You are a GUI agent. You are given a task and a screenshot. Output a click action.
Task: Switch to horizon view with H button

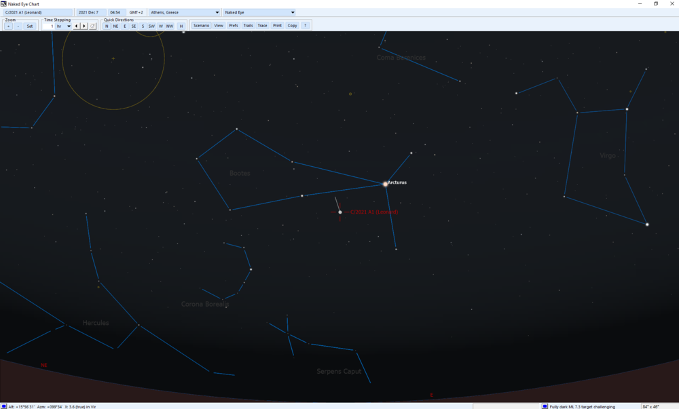[x=181, y=26]
